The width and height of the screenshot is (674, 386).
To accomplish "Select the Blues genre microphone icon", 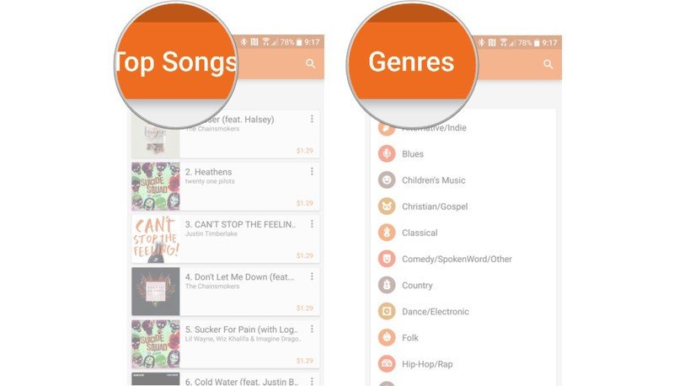I will pyautogui.click(x=387, y=154).
